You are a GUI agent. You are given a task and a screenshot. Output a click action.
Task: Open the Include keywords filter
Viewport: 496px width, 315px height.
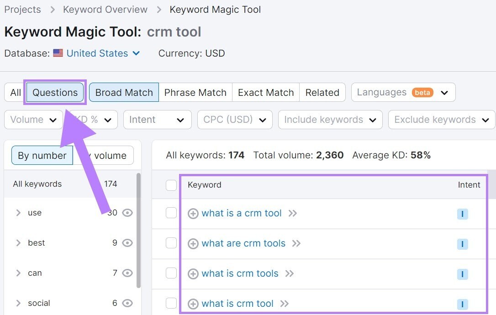pos(330,120)
